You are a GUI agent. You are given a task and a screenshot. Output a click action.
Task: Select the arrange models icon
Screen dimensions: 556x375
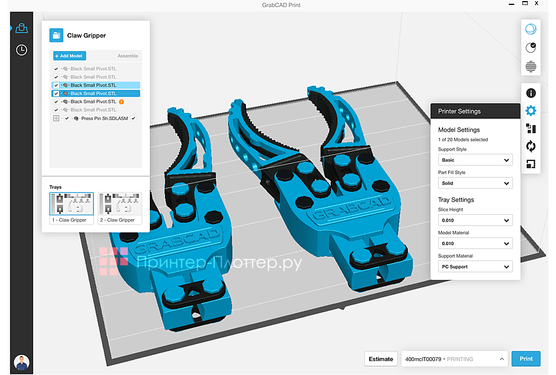pyautogui.click(x=531, y=128)
